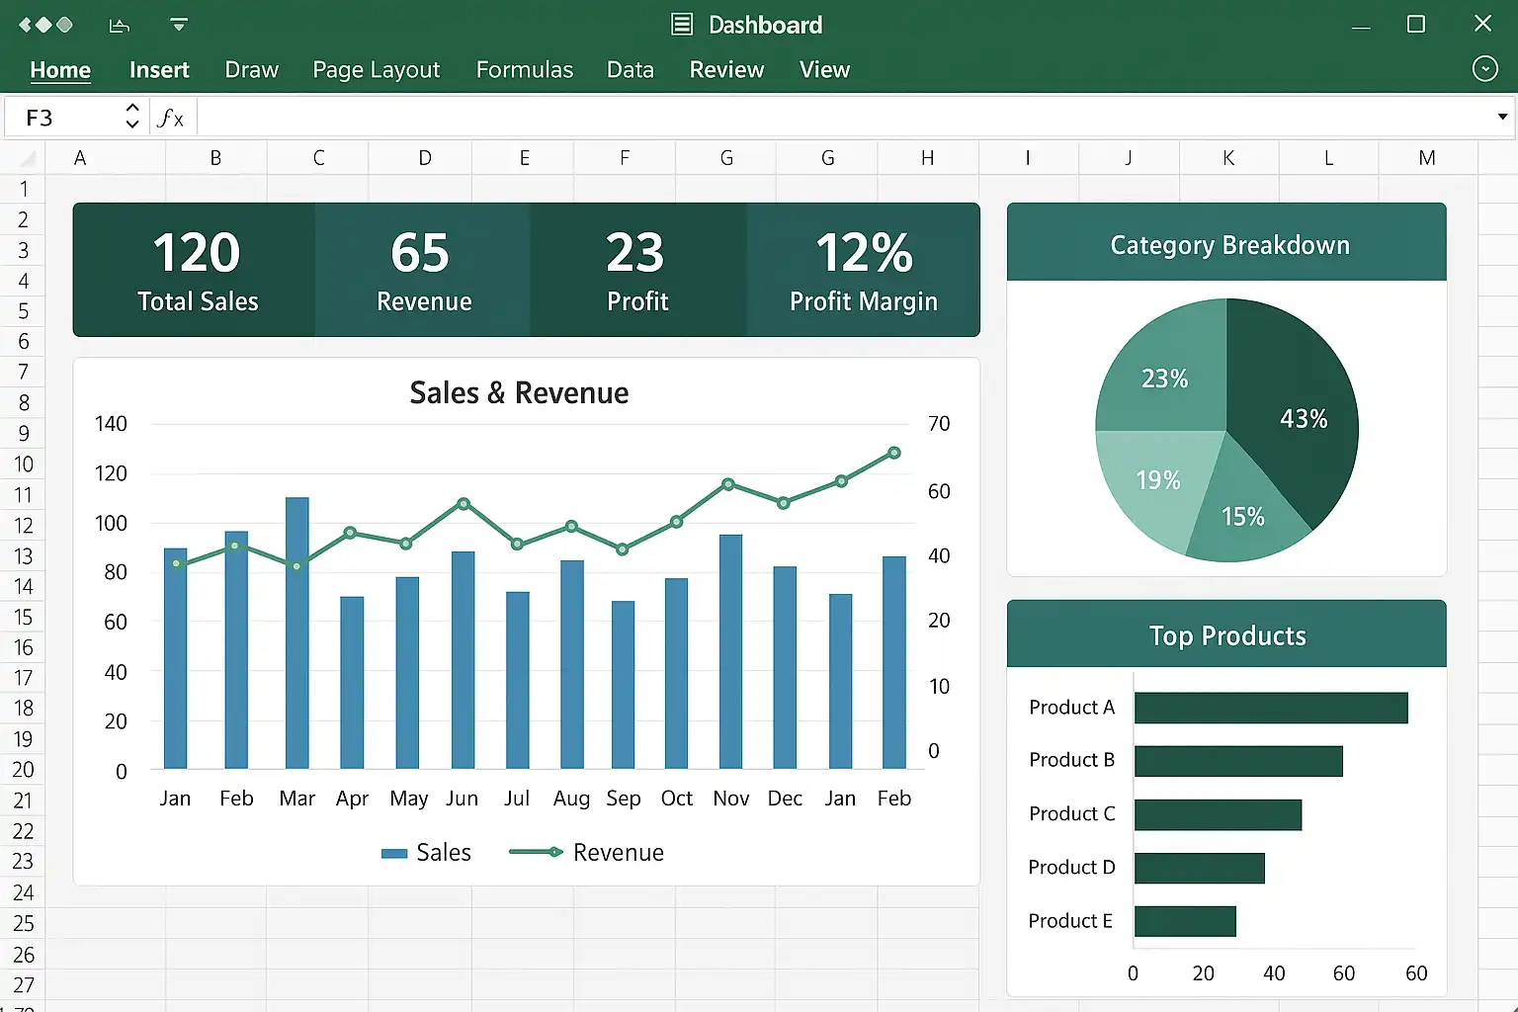This screenshot has width=1518, height=1012.
Task: Click the Product A bar
Action: (x=1270, y=708)
